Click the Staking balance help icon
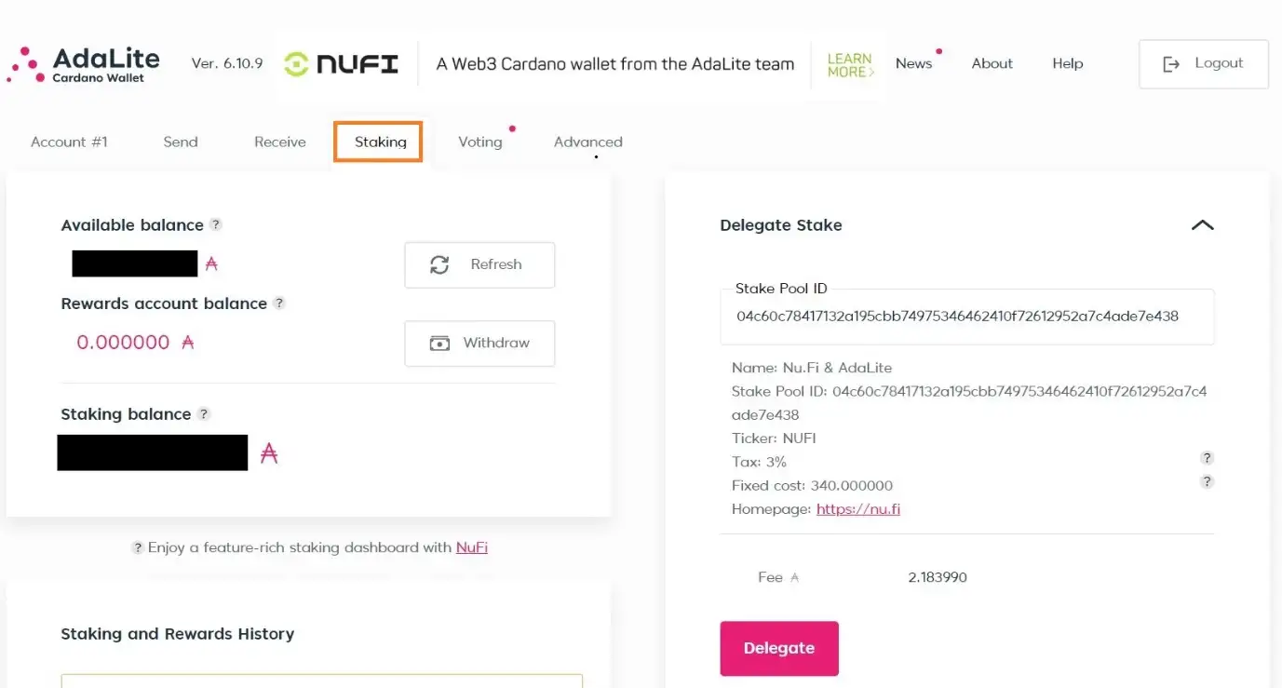The image size is (1282, 688). (204, 413)
